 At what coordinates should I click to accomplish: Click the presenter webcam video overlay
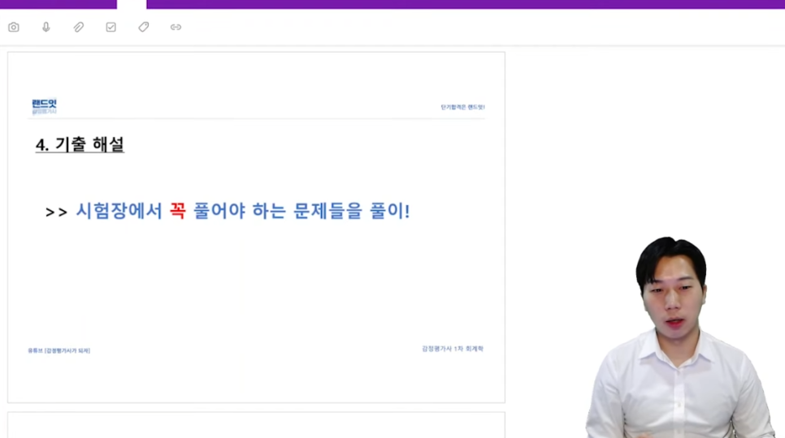(x=681, y=337)
